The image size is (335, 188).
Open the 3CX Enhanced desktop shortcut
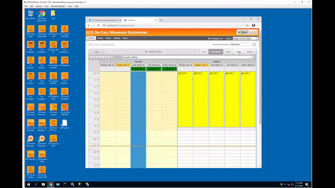(x=65, y=47)
